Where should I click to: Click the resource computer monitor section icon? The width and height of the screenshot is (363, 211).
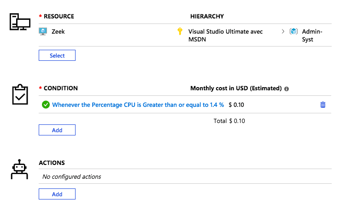[x=20, y=22]
